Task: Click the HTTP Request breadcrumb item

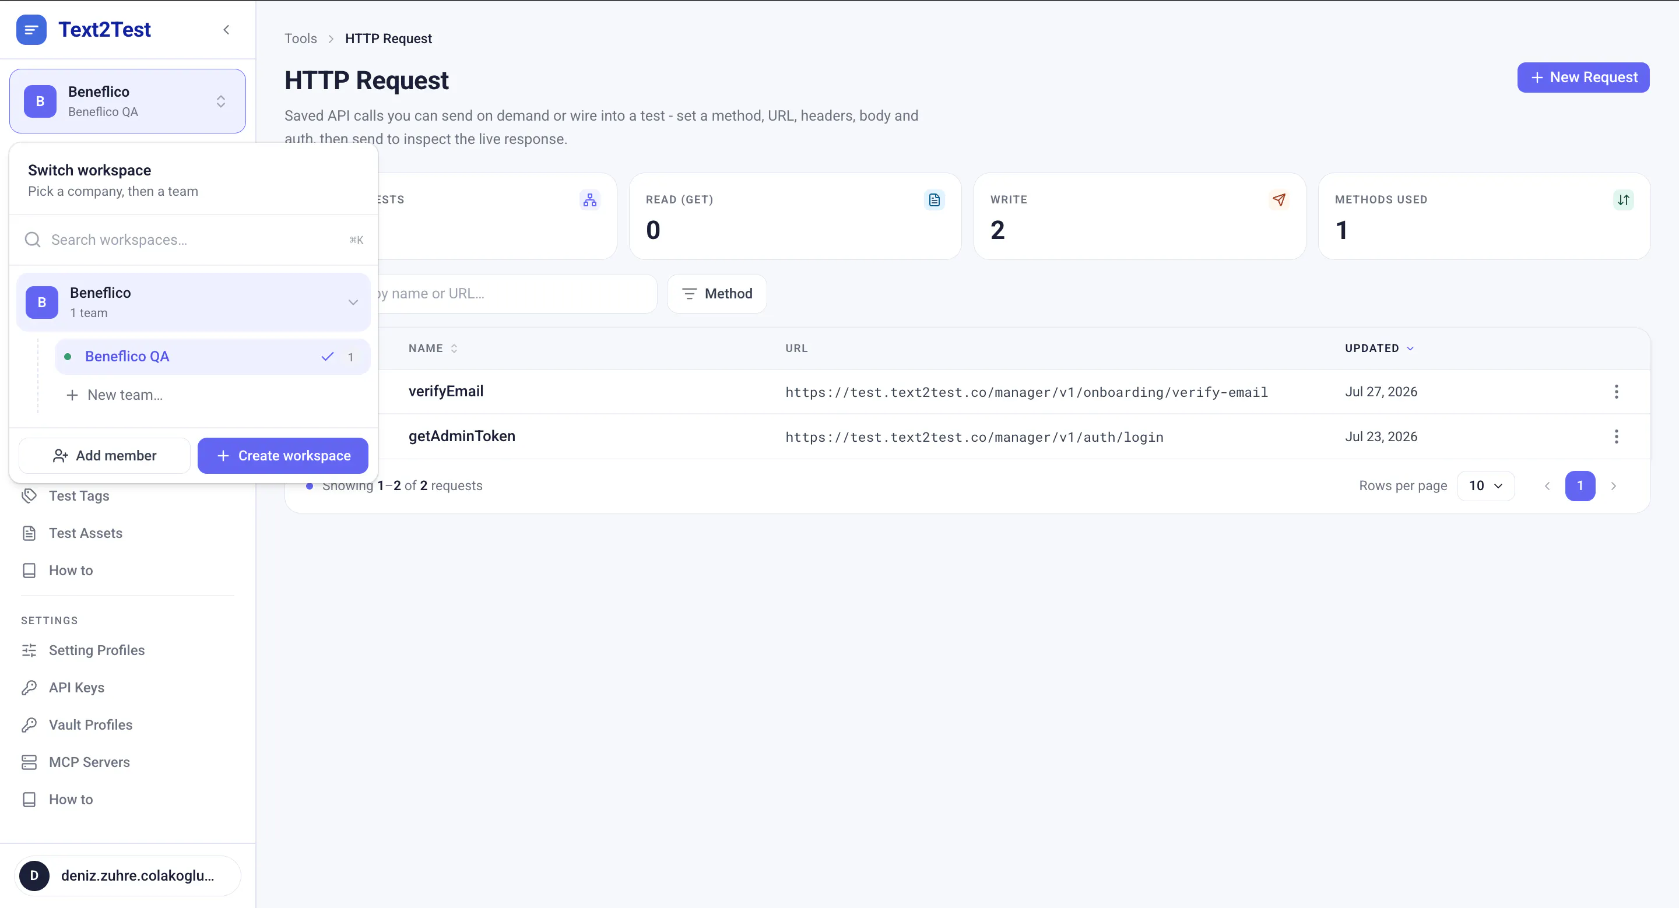Action: tap(388, 38)
